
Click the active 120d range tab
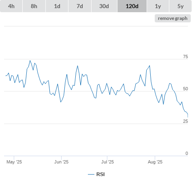click(132, 6)
